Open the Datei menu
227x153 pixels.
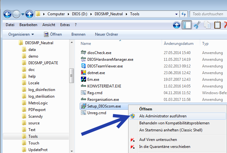pyautogui.click(x=10, y=25)
